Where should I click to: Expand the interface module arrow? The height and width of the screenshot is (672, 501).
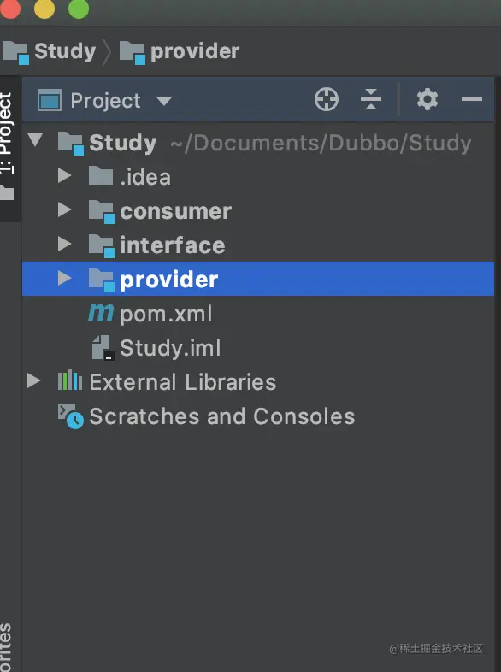tap(64, 244)
